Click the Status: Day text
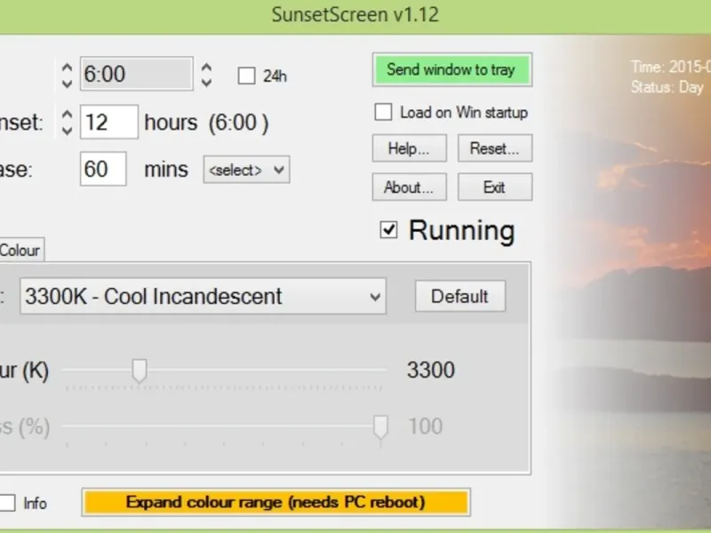The width and height of the screenshot is (711, 533). (x=667, y=87)
